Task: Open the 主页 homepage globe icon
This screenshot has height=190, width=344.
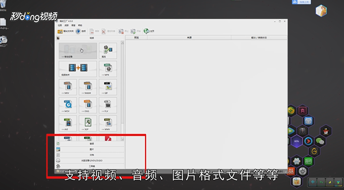Action: click(149, 31)
